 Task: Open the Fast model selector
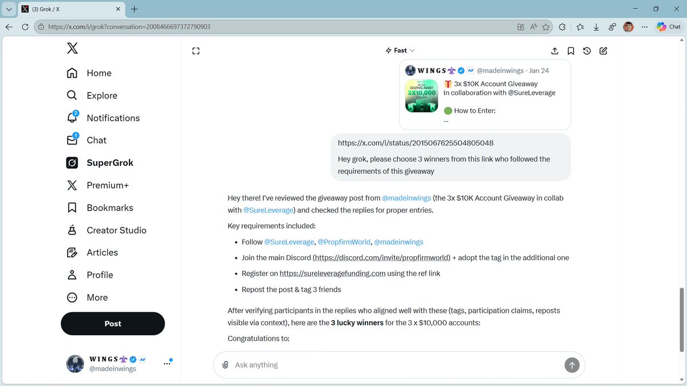coord(400,50)
